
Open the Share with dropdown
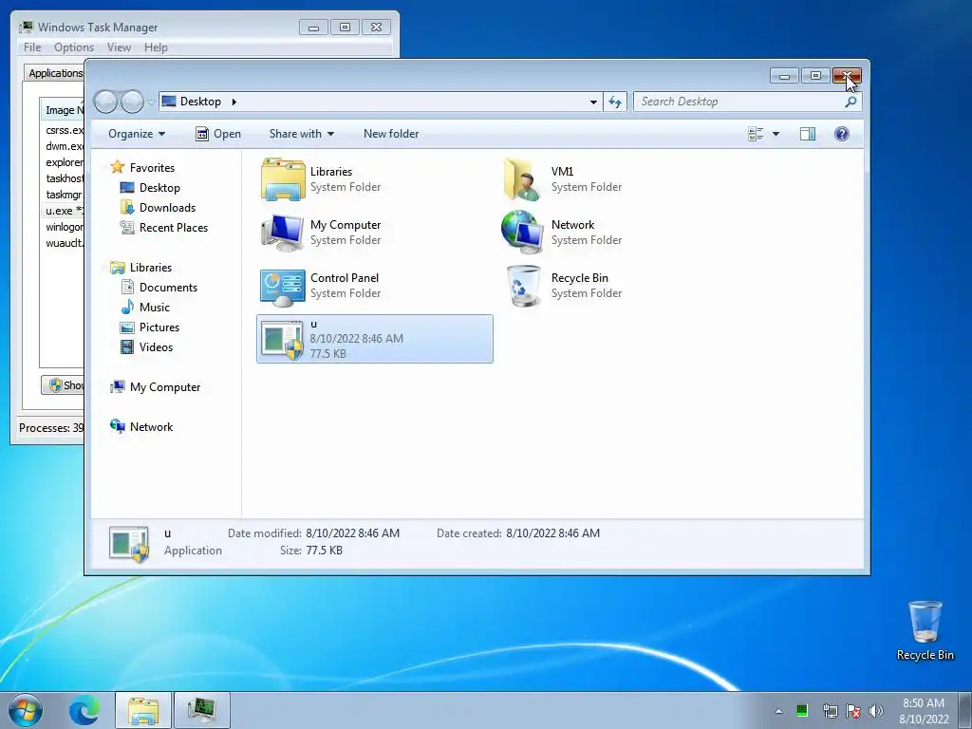(x=301, y=134)
